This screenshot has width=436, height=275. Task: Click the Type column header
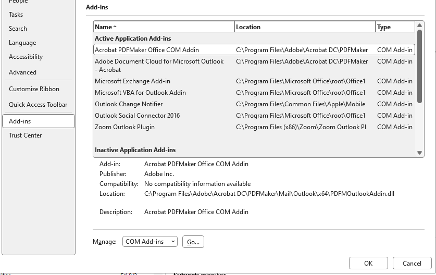point(394,27)
